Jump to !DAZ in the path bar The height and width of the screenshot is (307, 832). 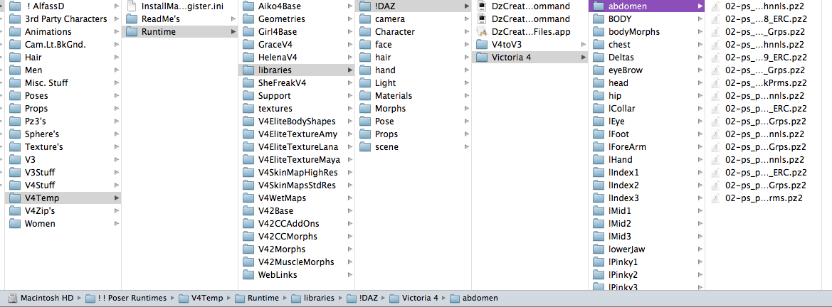pyautogui.click(x=362, y=298)
